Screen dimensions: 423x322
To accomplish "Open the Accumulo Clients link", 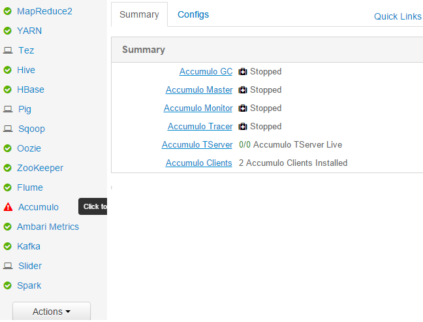I will tap(198, 163).
